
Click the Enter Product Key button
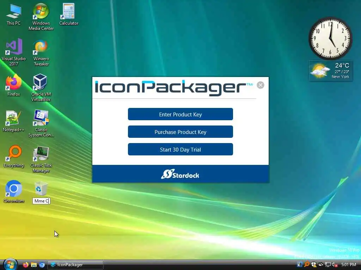point(180,114)
